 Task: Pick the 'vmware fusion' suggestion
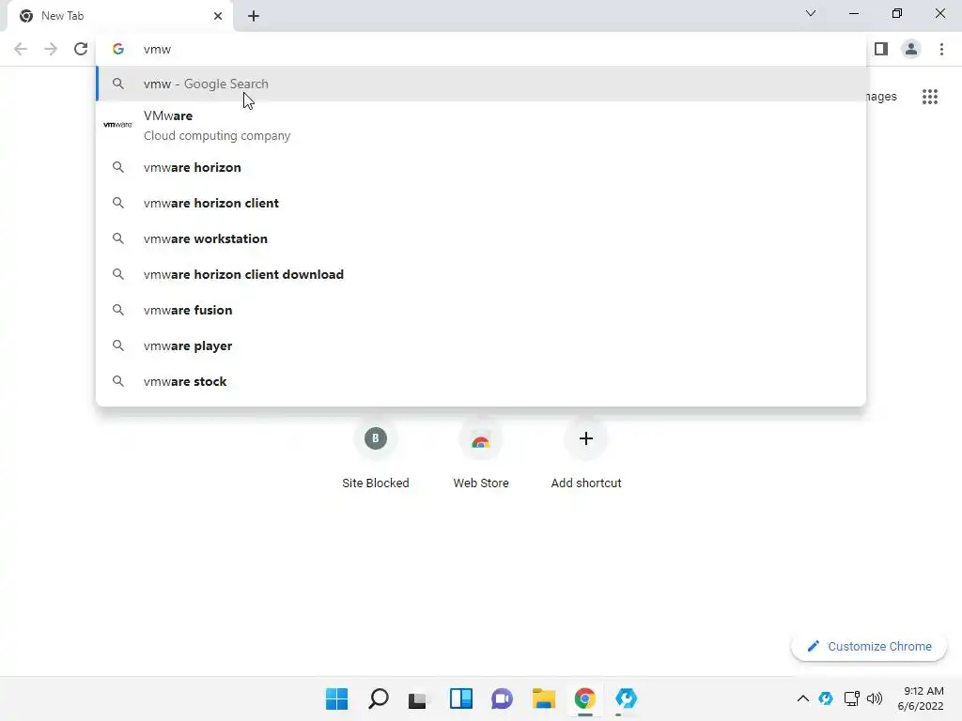(x=481, y=310)
